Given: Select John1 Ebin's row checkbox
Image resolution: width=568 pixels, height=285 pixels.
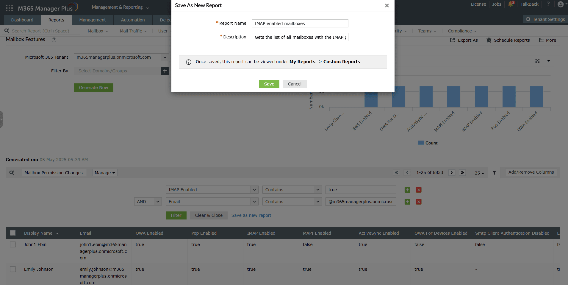Looking at the screenshot, I should click(x=13, y=244).
